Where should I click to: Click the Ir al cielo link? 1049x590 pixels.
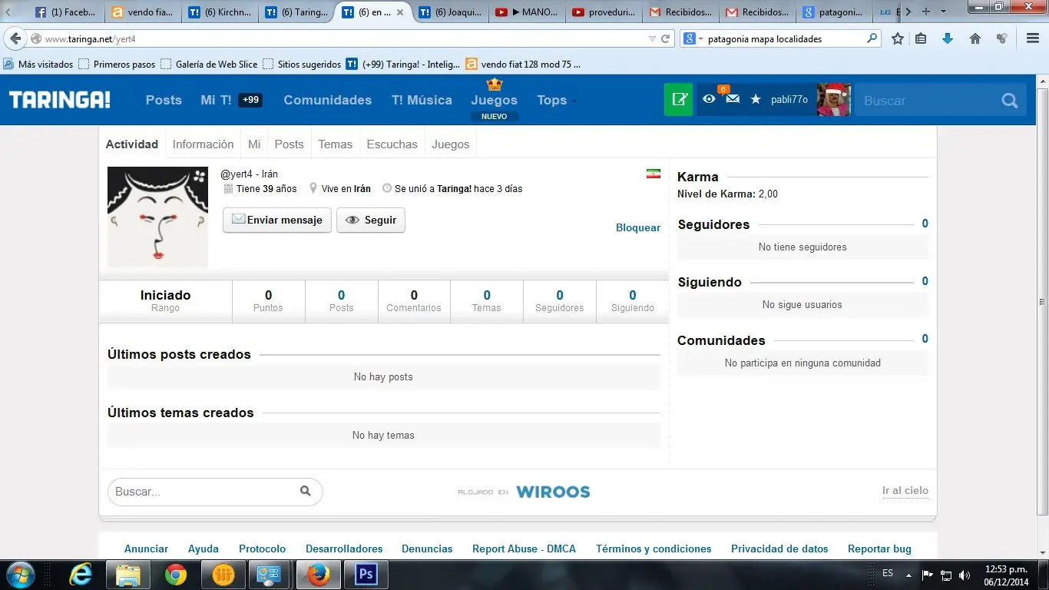[905, 491]
